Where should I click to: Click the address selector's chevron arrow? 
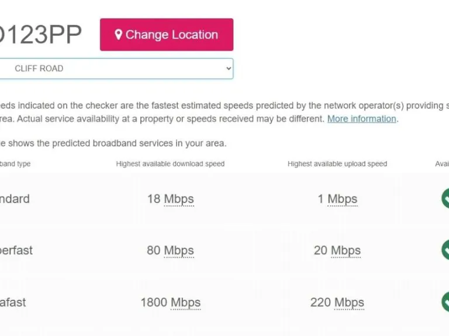point(228,68)
